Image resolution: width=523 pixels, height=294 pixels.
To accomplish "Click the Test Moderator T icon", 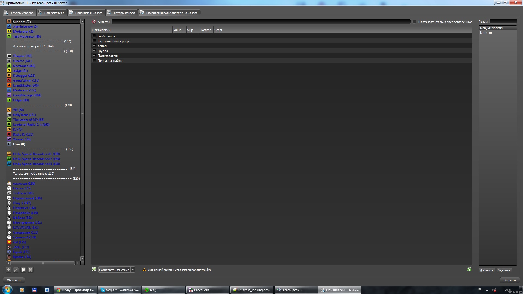I will 9,36.
